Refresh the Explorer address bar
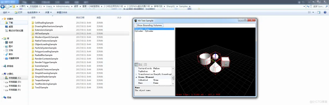329x105 pixels. click(308, 6)
